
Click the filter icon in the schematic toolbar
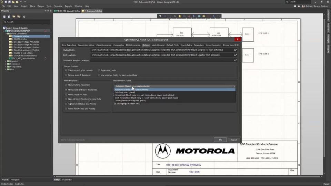click(160, 16)
